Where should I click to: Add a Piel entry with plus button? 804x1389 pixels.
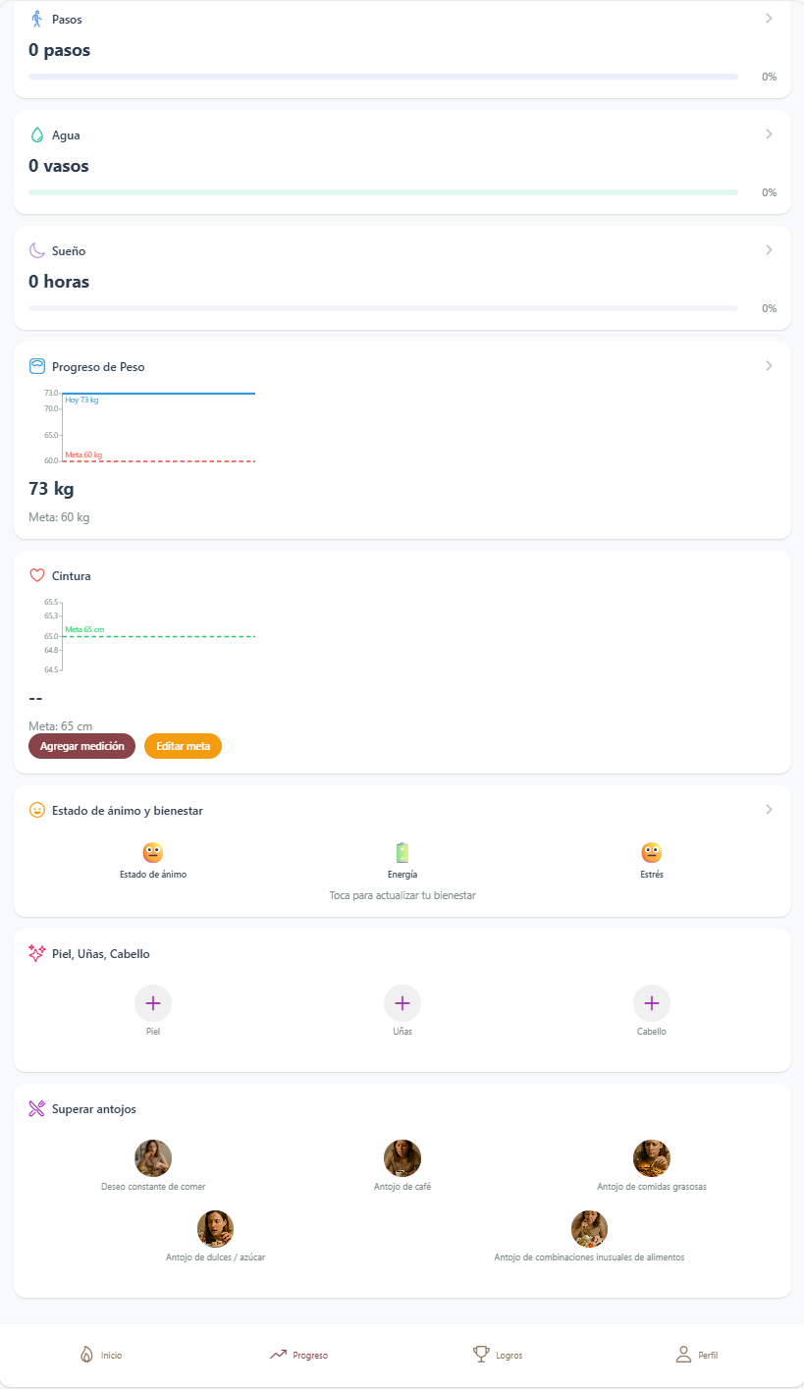pyautogui.click(x=153, y=1003)
